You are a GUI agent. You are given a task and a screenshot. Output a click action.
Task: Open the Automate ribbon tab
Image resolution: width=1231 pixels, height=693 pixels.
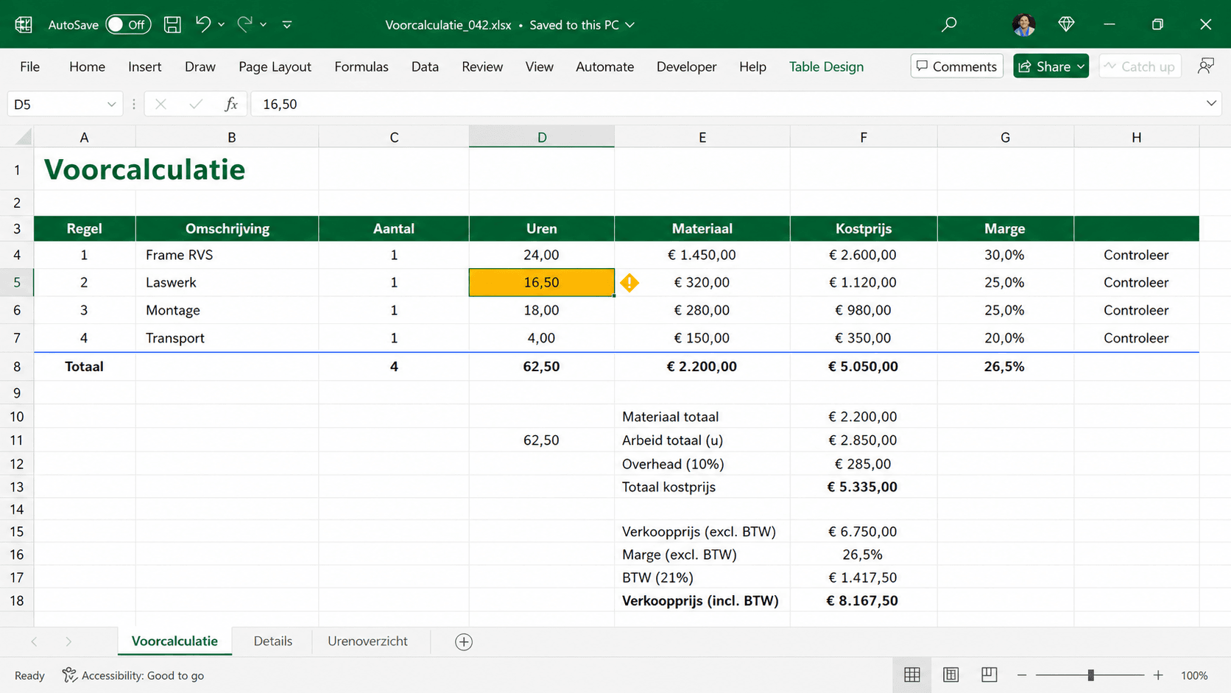coord(604,66)
